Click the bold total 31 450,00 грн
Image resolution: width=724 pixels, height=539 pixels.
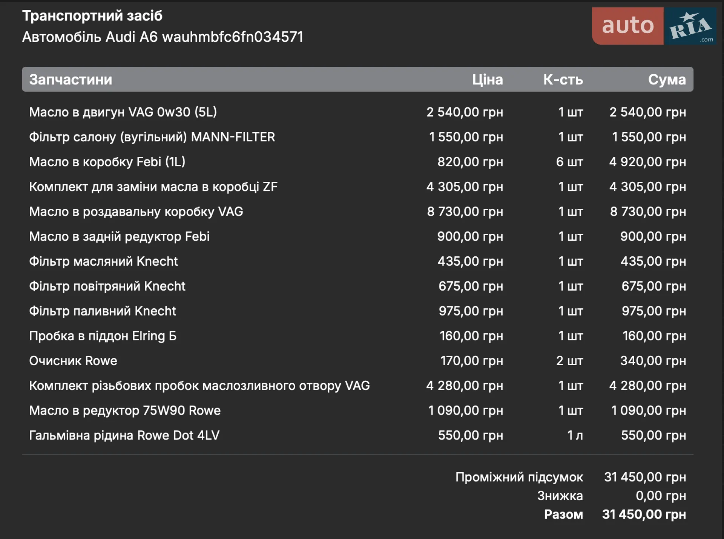coord(644,514)
